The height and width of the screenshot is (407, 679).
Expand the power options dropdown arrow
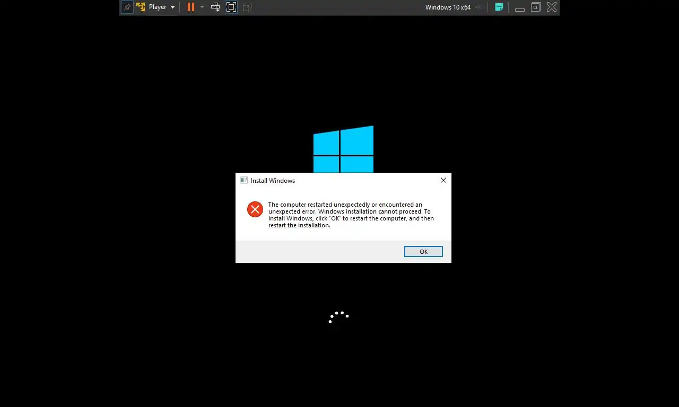(202, 7)
